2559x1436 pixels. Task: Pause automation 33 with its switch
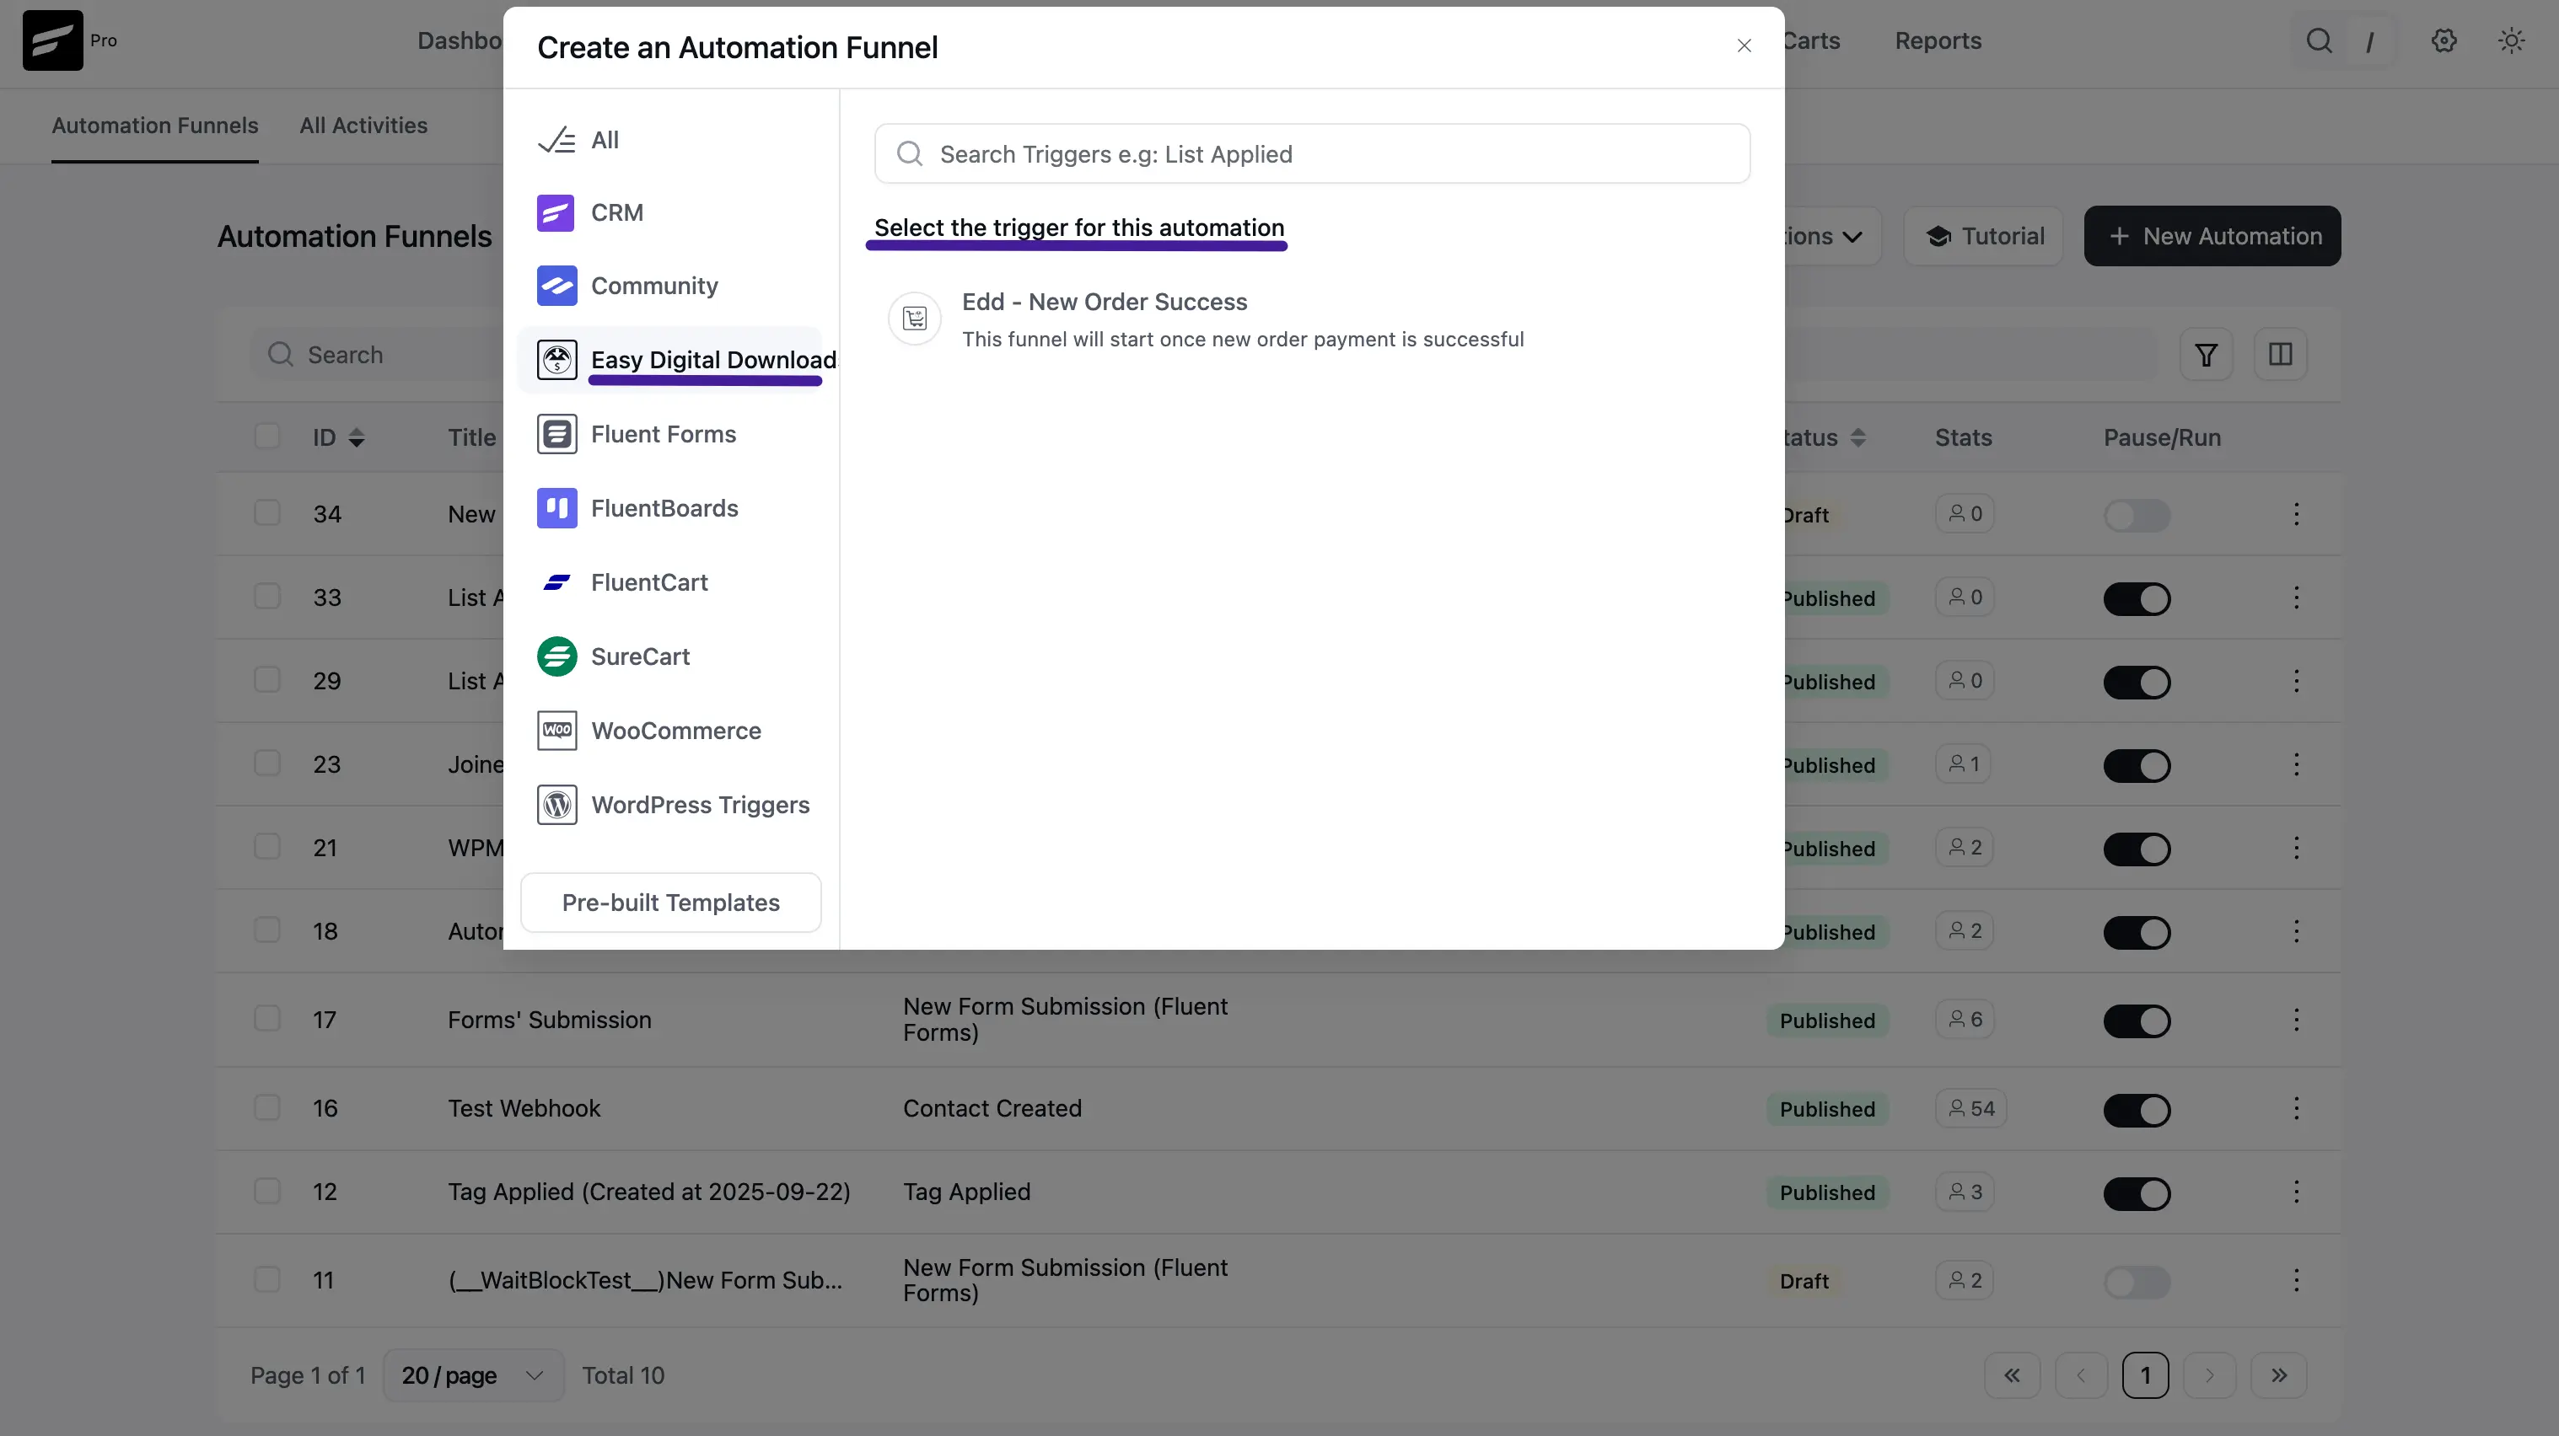[2137, 599]
